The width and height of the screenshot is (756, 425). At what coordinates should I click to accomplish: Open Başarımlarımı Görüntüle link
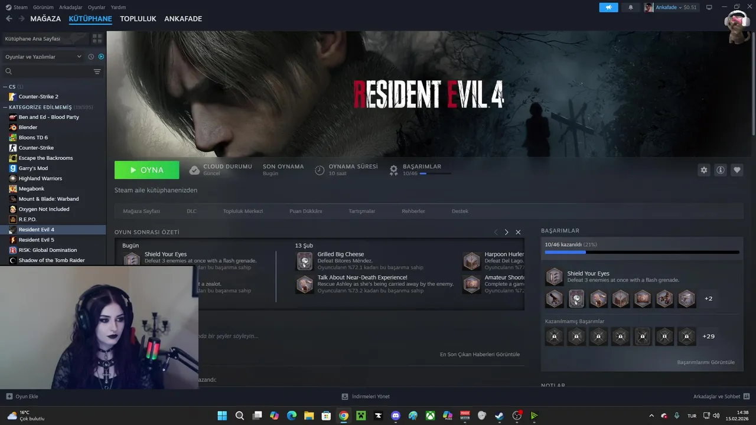coord(706,362)
